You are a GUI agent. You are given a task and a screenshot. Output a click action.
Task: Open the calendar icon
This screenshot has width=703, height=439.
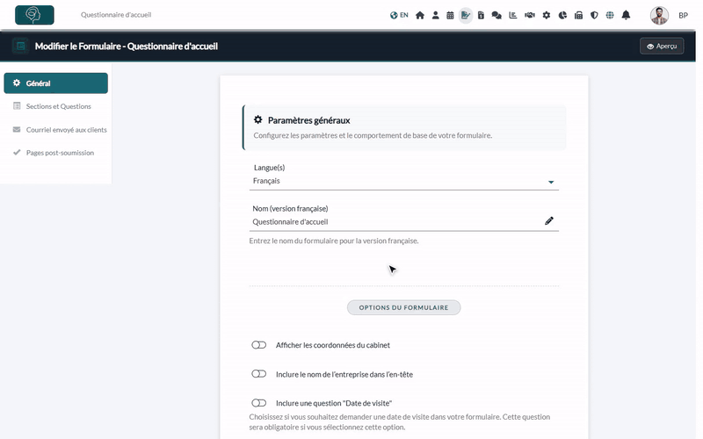pyautogui.click(x=450, y=15)
